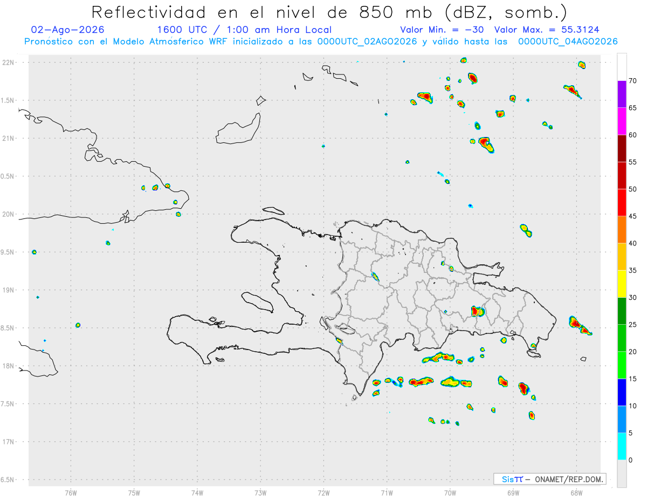647x500 pixels.
Task: Click the 69W longitude label
Action: [x=513, y=492]
